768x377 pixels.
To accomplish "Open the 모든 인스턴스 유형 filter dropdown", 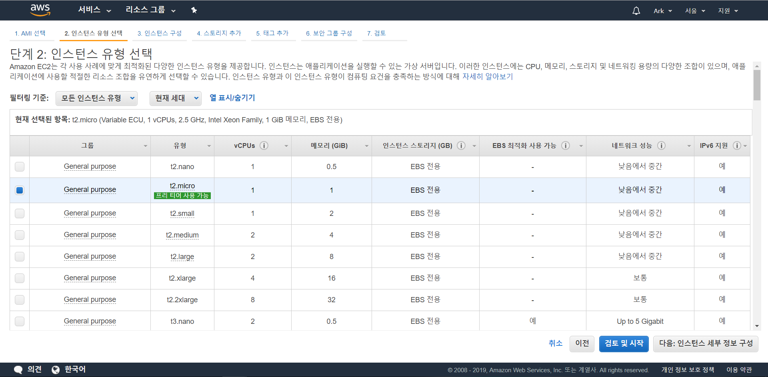I will tap(96, 98).
